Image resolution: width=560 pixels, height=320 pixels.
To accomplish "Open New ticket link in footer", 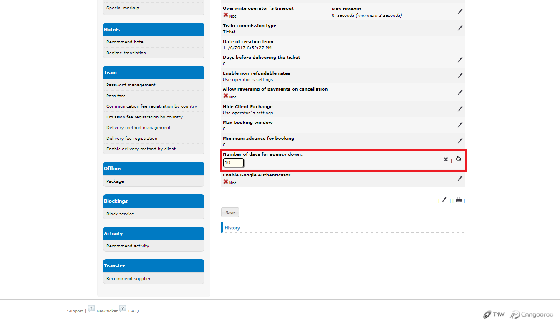I will click(107, 311).
